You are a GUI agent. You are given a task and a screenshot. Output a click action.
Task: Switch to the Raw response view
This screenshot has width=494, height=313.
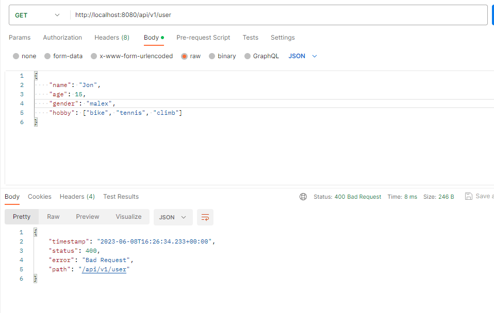(x=53, y=217)
